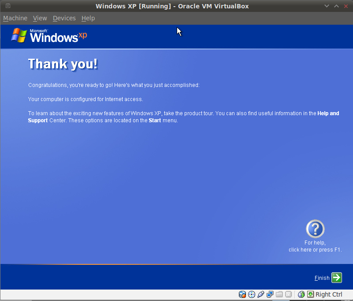Image resolution: width=353 pixels, height=301 pixels.
Task: Open the Devices menu
Action: click(64, 18)
